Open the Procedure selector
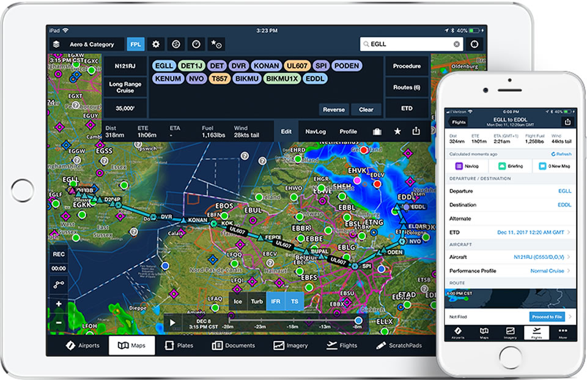The height and width of the screenshot is (380, 587). 407,66
